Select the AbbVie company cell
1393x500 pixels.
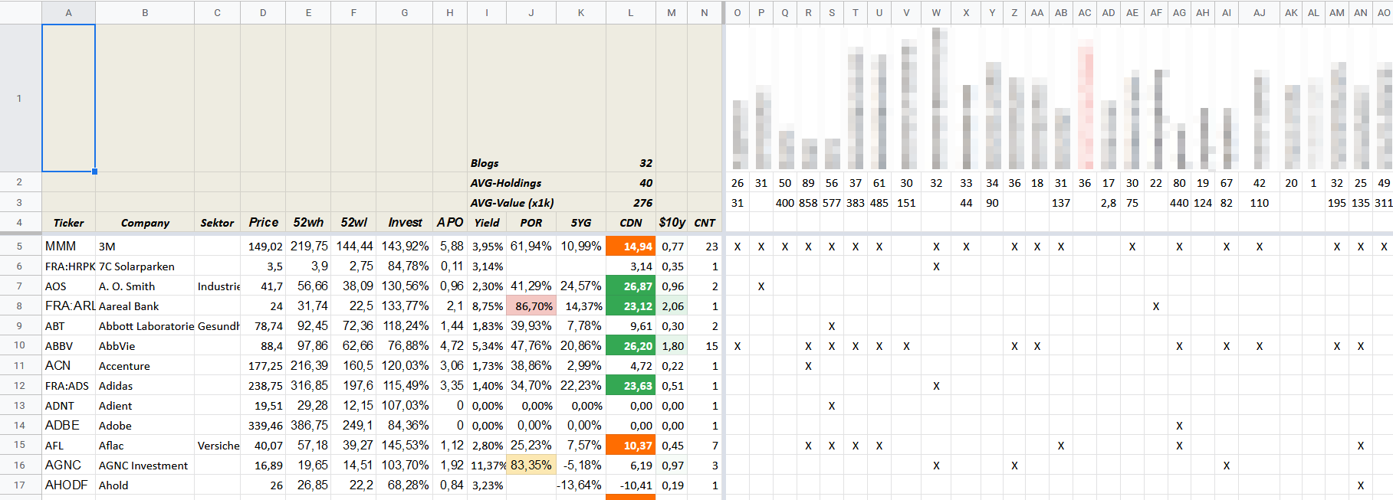[x=145, y=346]
